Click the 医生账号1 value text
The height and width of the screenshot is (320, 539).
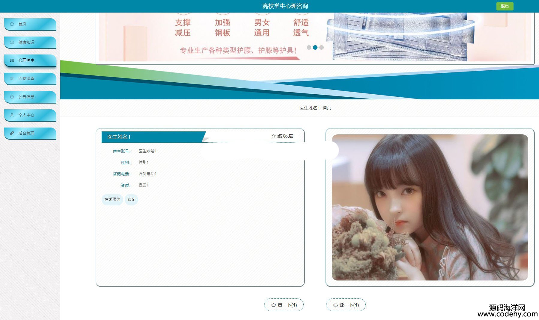[x=147, y=151]
